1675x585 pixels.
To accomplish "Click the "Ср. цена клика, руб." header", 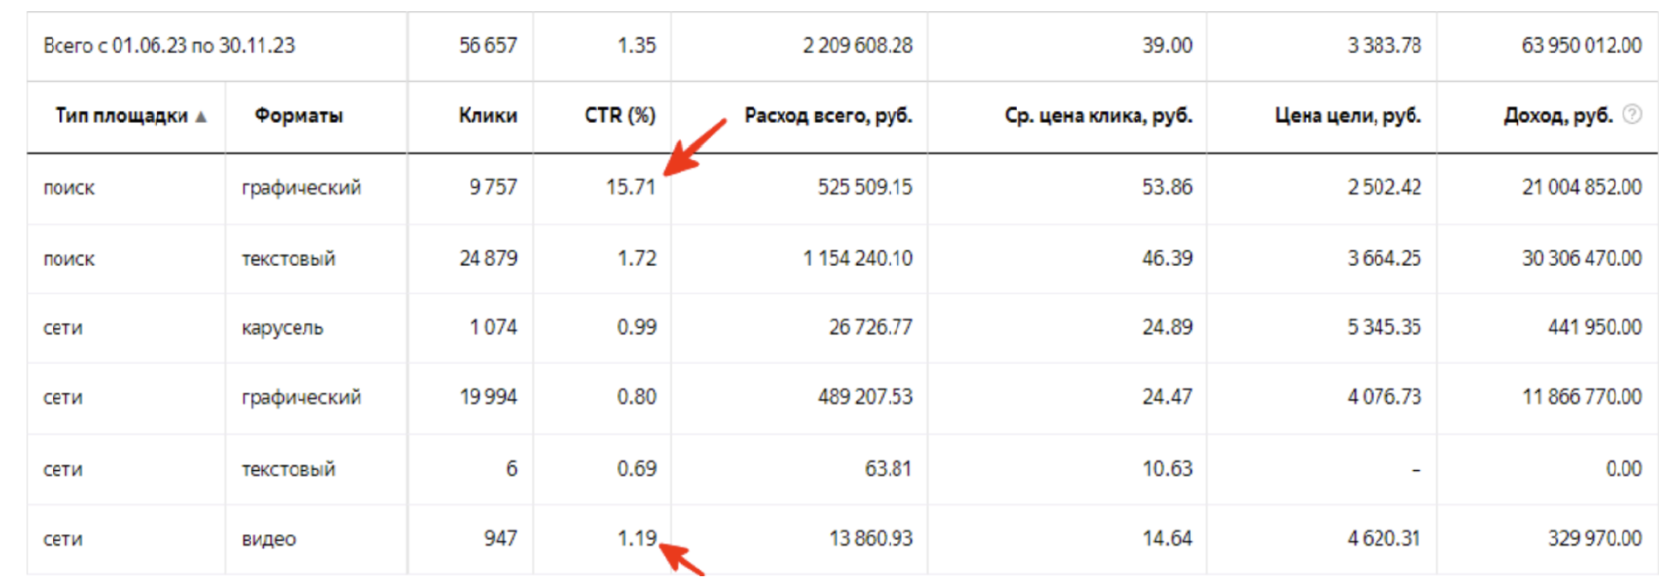I will coord(1098,116).
